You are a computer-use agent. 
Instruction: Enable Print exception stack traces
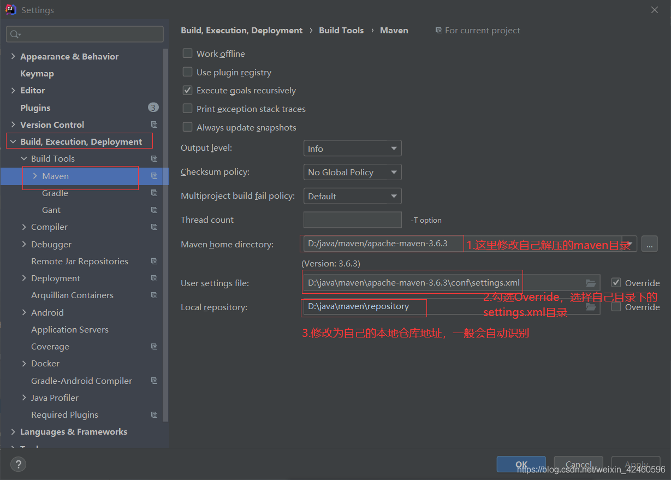[x=187, y=109]
